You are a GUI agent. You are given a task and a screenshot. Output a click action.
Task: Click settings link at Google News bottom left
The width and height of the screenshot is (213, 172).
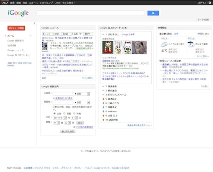pyautogui.click(x=44, y=78)
